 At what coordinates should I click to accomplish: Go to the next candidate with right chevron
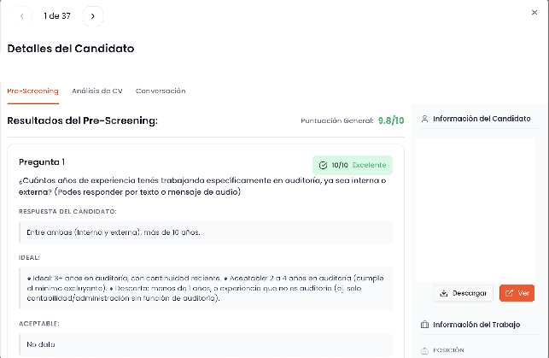(x=93, y=16)
